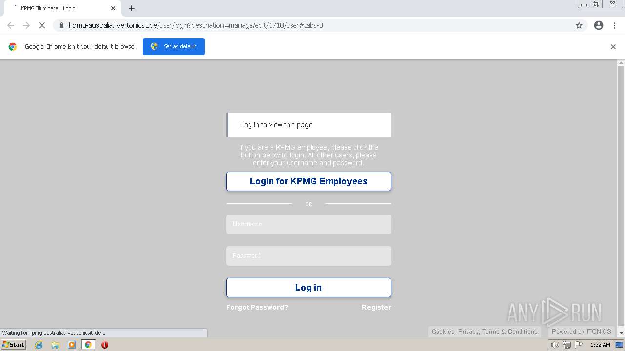The image size is (625, 351).
Task: Click the page scrollbar up arrow
Action: (621, 63)
